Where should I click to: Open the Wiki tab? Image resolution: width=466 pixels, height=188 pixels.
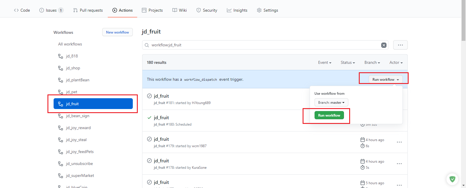click(179, 10)
